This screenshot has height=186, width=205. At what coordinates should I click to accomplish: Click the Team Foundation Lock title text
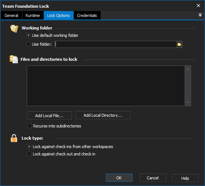coord(26,6)
